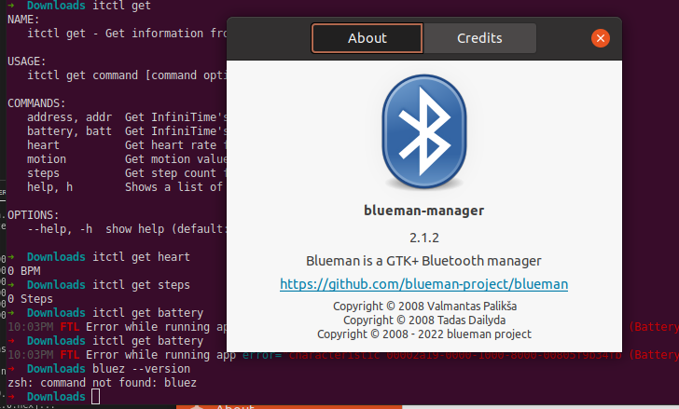The height and width of the screenshot is (409, 679).
Task: Click the terminal cursor at the last prompt
Action: 95,397
